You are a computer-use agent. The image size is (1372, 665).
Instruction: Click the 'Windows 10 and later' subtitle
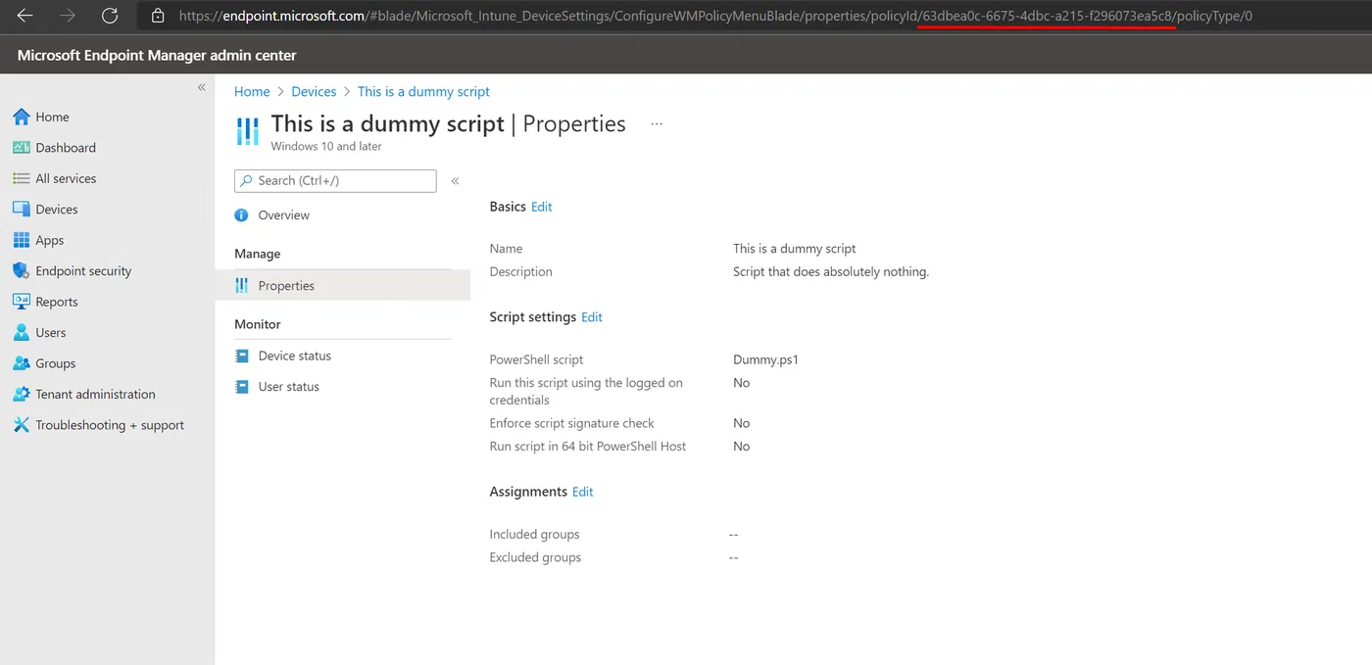click(x=326, y=146)
